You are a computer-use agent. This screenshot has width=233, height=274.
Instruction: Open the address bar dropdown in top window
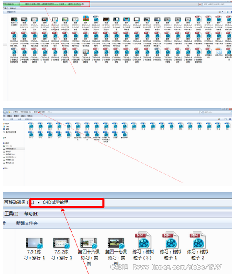[x=197, y=4]
